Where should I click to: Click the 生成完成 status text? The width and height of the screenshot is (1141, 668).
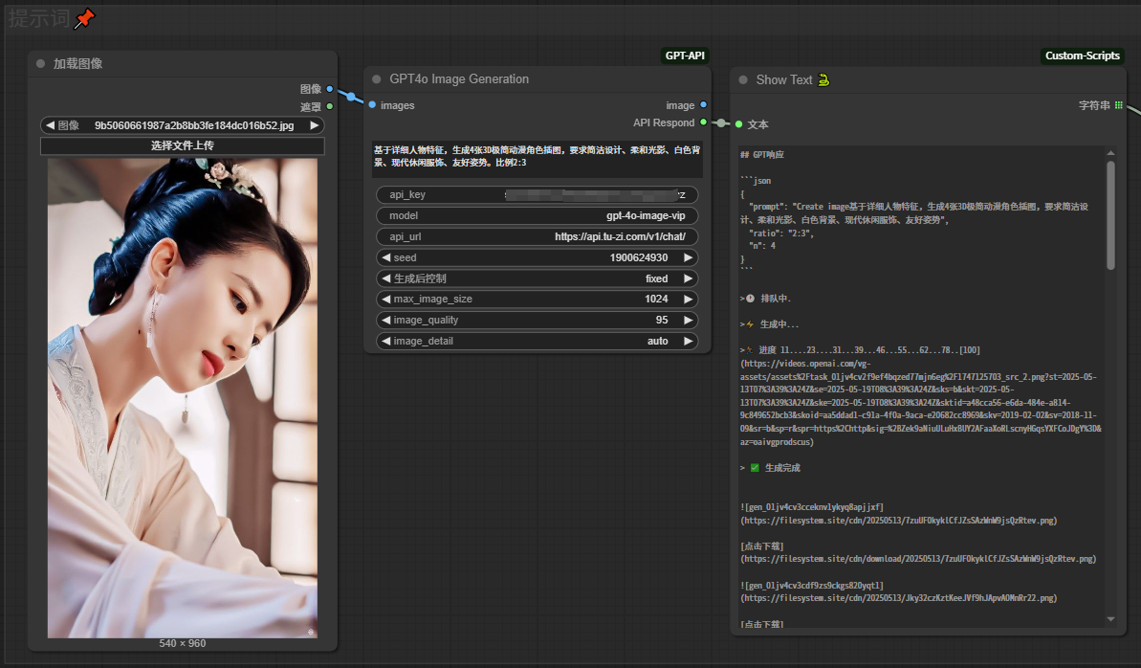pyautogui.click(x=782, y=468)
